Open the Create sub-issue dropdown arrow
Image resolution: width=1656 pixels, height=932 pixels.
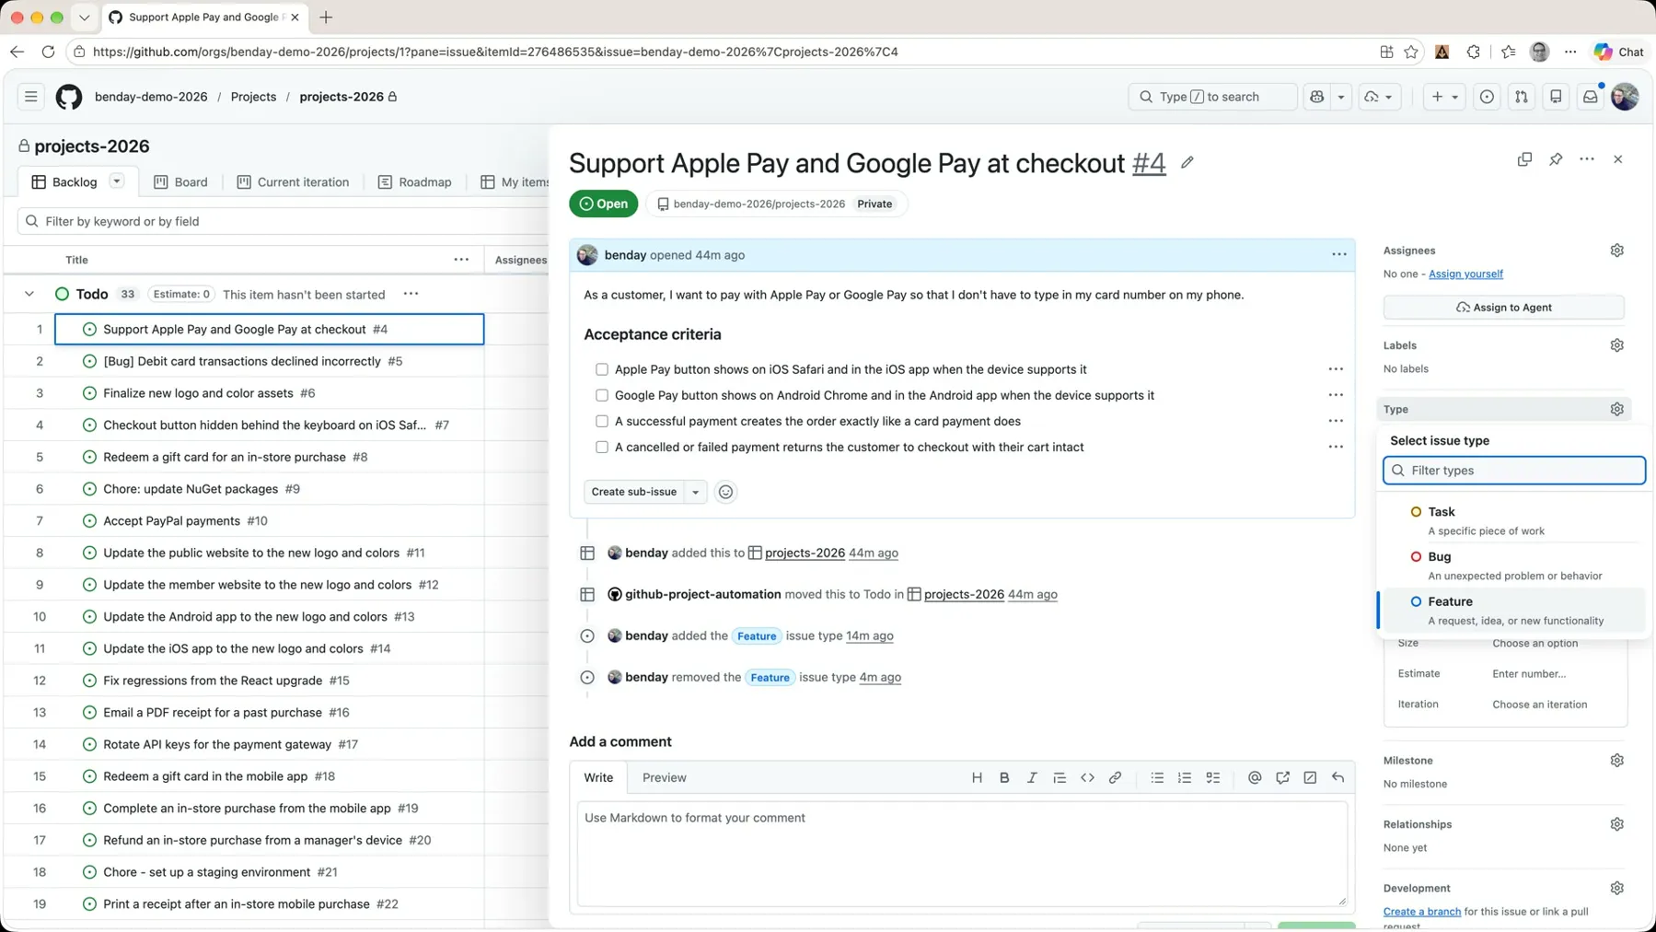[695, 492]
